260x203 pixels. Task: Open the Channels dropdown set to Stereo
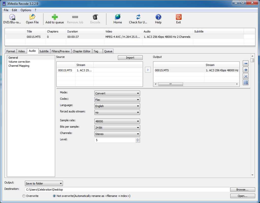point(117,134)
